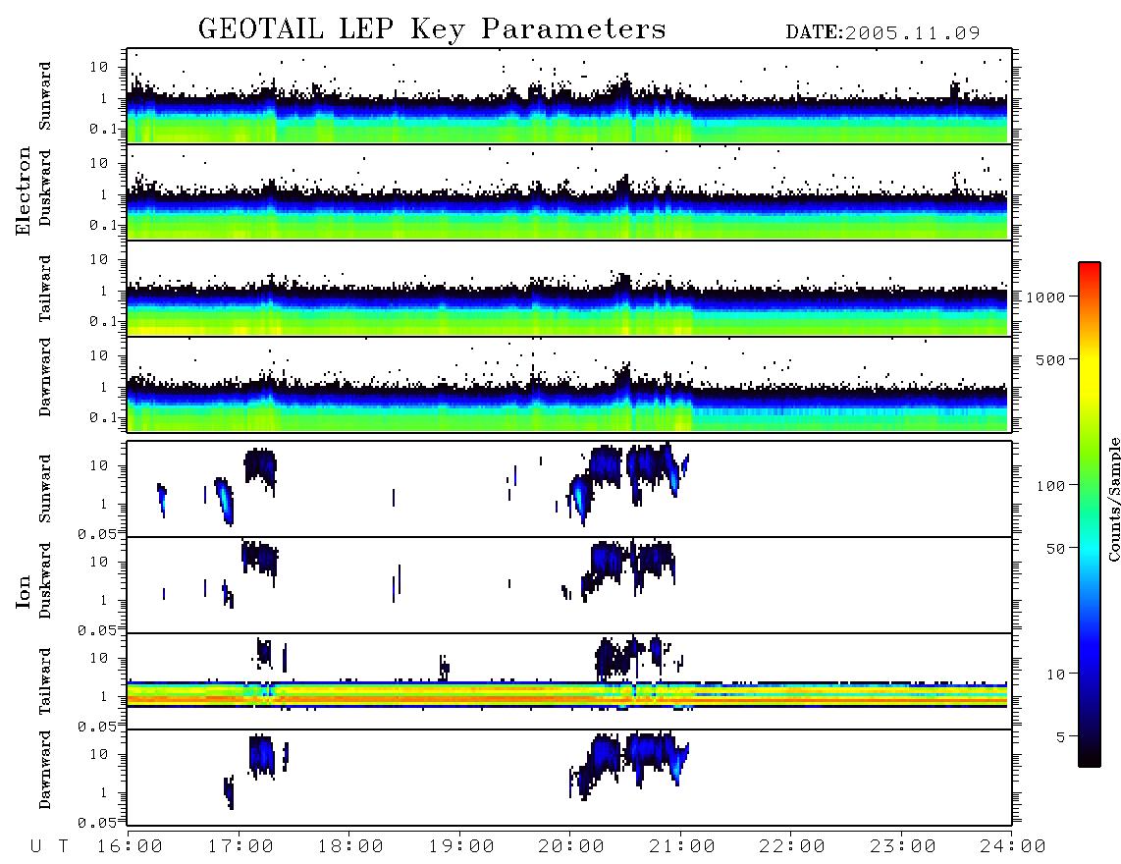Click inside the Electron Sunward spectrogram panel

[569, 96]
